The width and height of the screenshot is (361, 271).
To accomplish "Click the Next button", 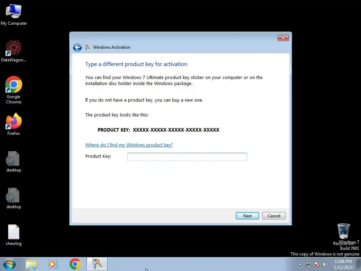I will point(247,216).
